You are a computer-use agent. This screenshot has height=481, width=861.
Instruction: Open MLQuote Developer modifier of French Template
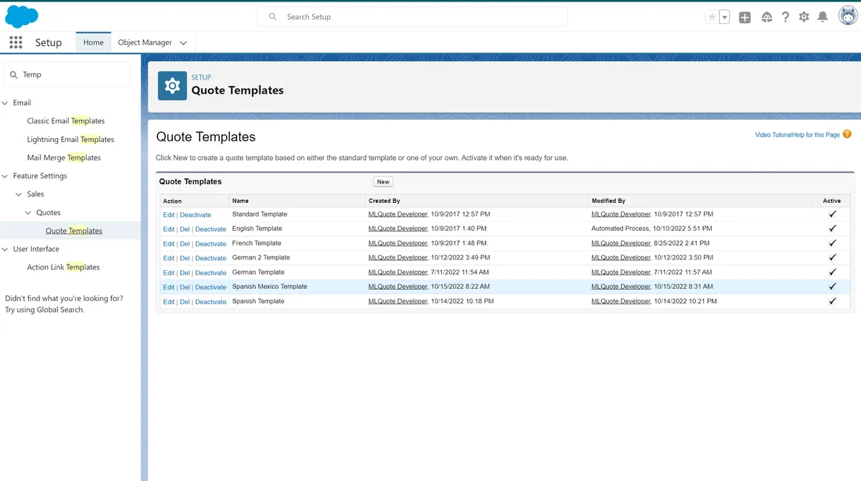[x=621, y=243]
